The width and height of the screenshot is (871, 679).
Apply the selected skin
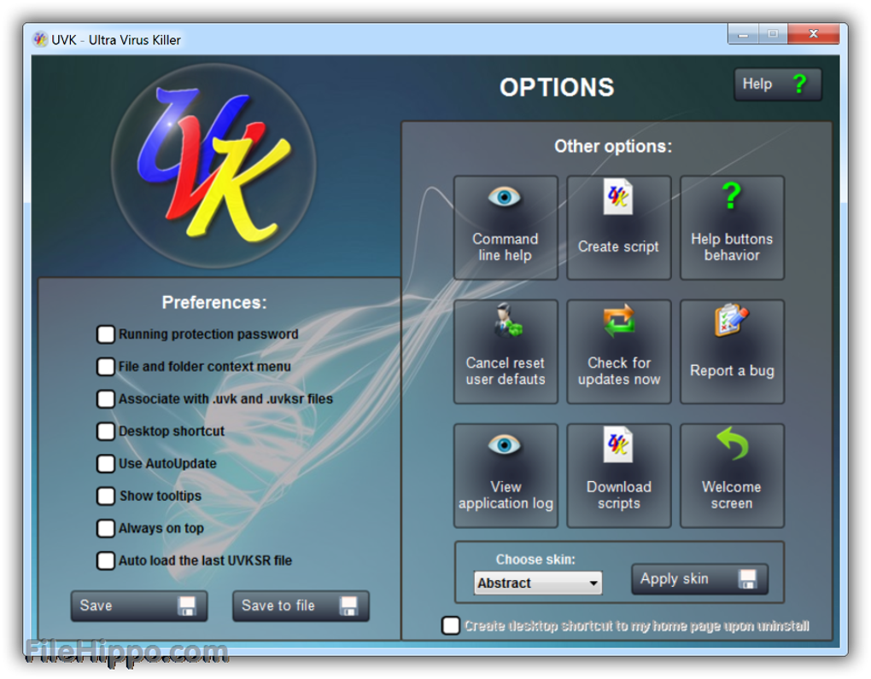[x=700, y=579]
